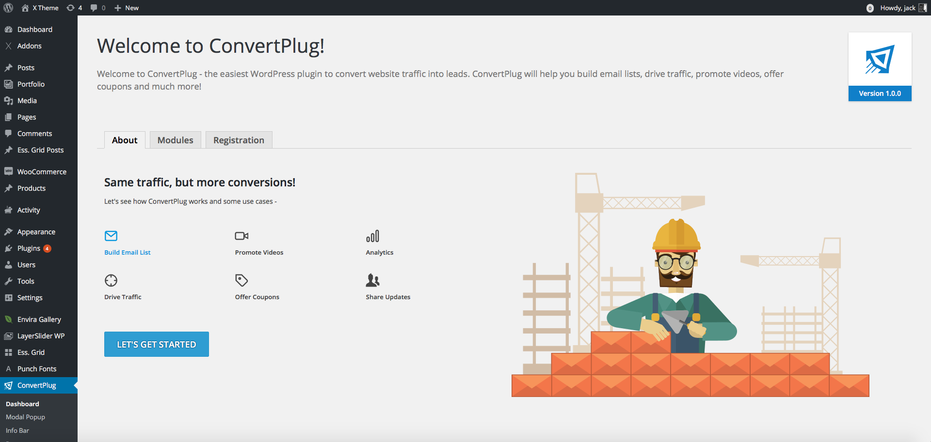Open LayerSlider WP in sidebar
This screenshot has height=442, width=931.
tap(39, 336)
